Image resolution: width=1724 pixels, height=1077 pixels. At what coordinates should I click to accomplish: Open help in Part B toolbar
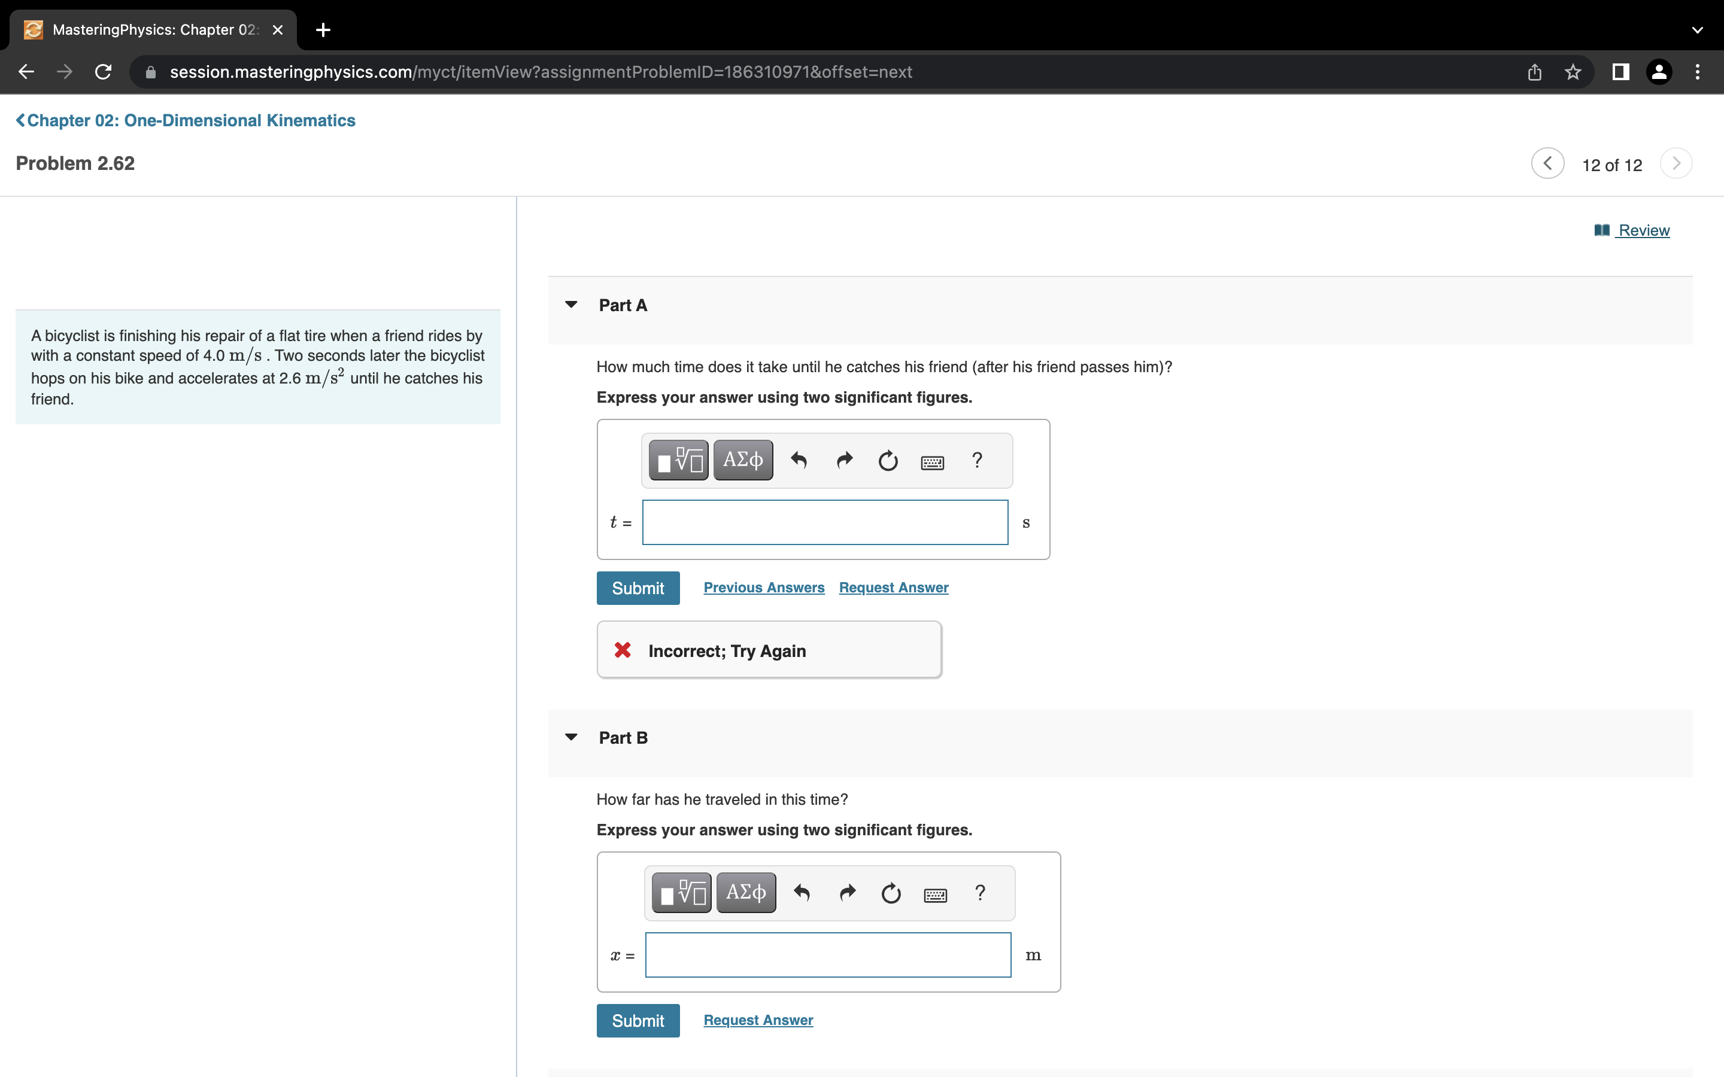pyautogui.click(x=979, y=893)
